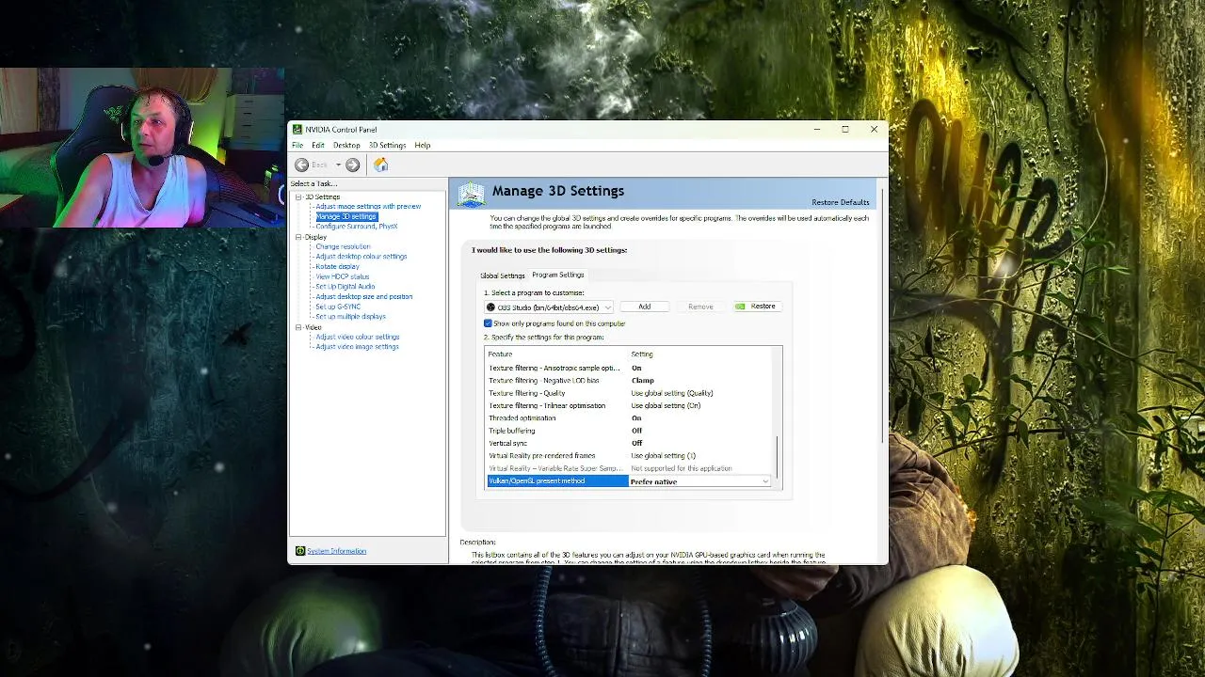The width and height of the screenshot is (1205, 677).
Task: Open Rotate display task
Action: click(x=337, y=266)
